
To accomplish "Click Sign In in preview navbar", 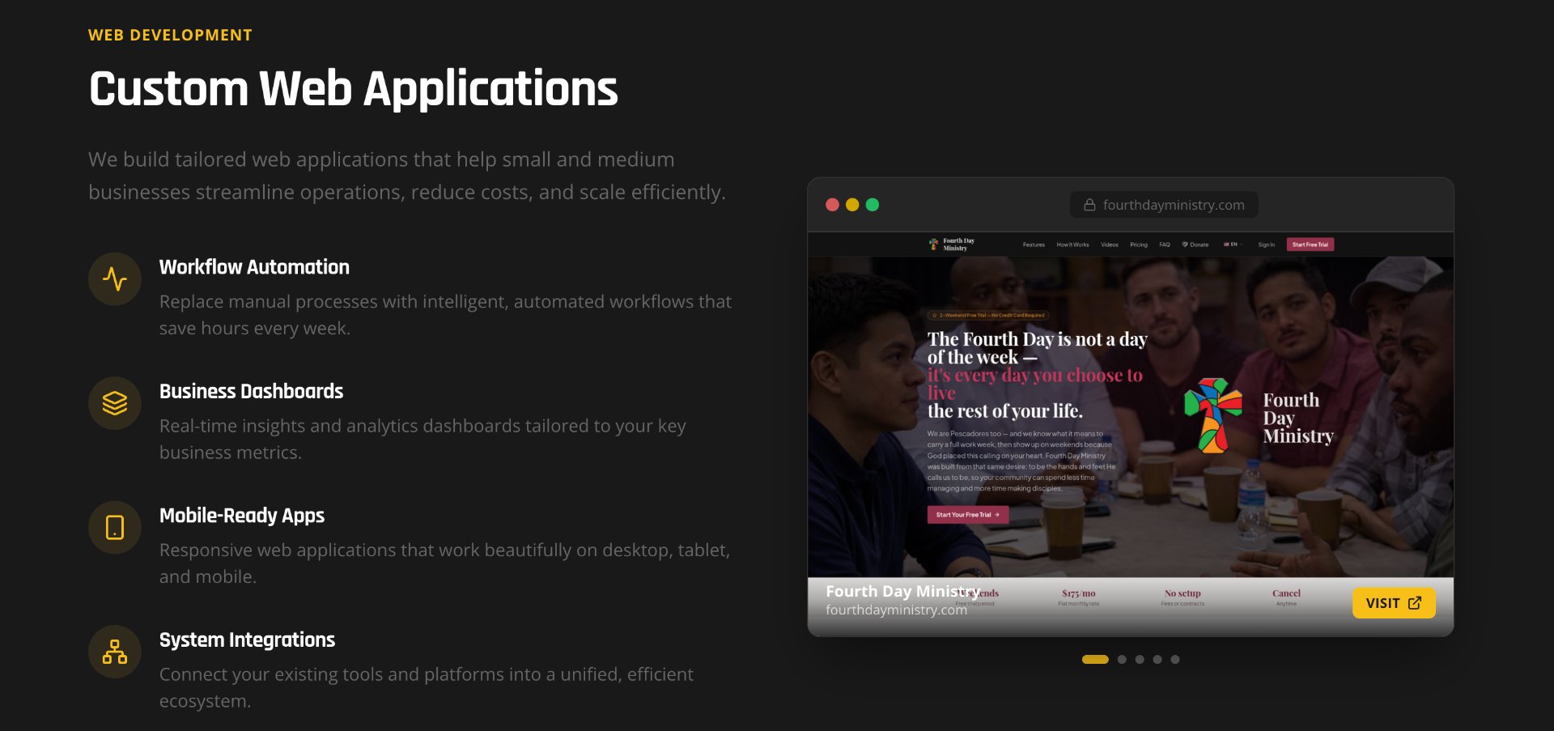I will coord(1267,244).
